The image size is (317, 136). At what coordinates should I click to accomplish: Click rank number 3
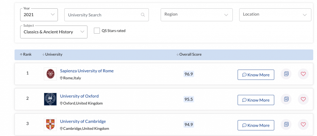coord(28,124)
